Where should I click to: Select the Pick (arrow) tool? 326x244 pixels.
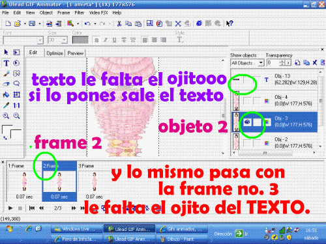click(6, 52)
